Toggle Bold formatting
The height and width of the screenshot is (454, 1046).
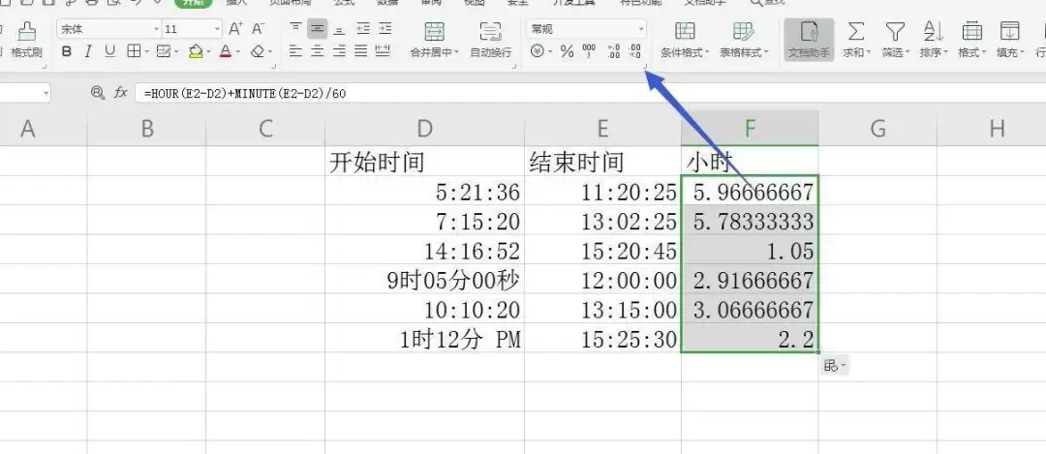point(66,51)
